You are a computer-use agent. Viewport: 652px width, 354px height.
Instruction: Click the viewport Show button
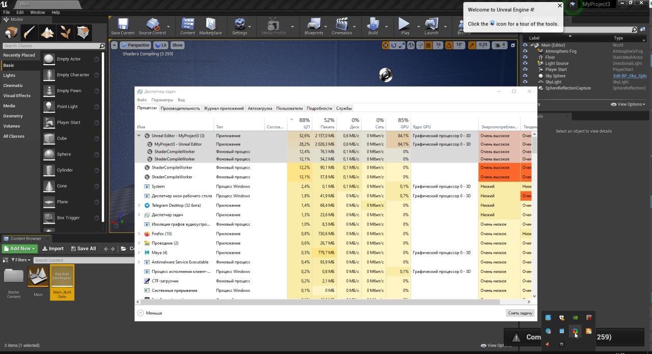click(x=177, y=45)
